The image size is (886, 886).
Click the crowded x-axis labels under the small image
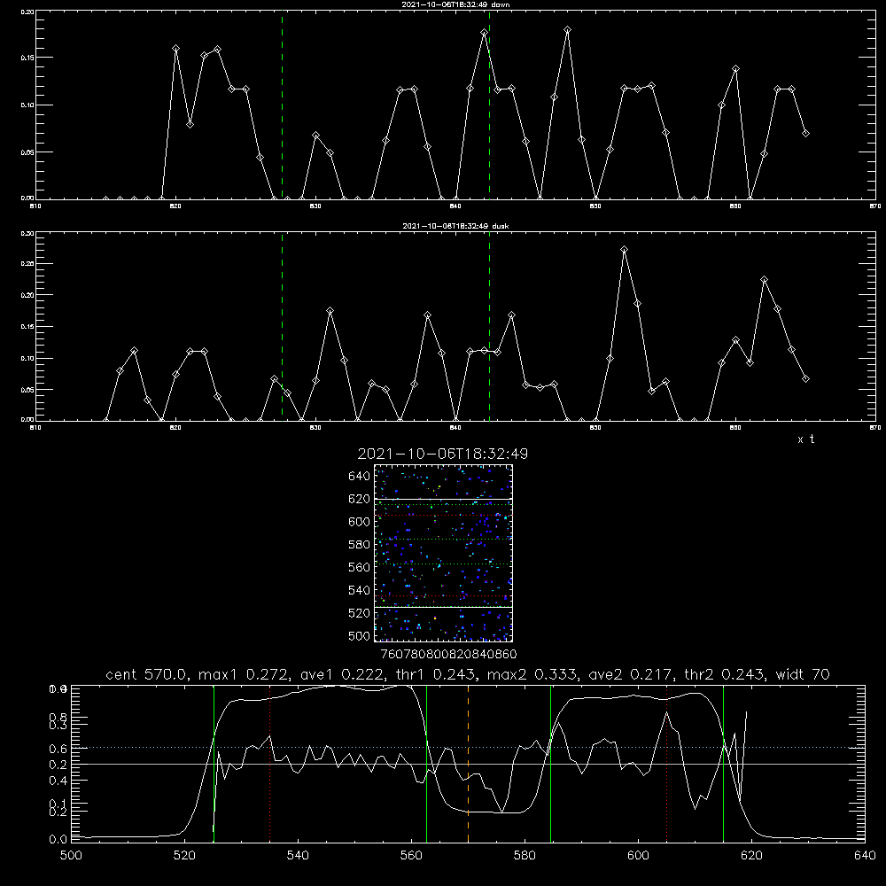448,654
